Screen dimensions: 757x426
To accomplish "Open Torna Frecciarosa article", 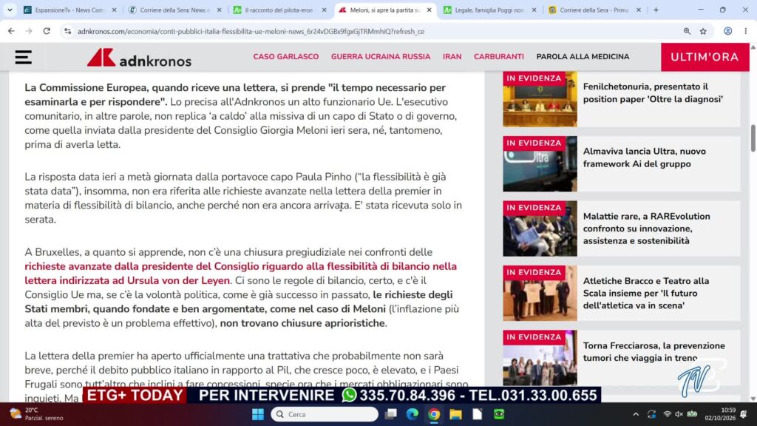I will tap(654, 351).
